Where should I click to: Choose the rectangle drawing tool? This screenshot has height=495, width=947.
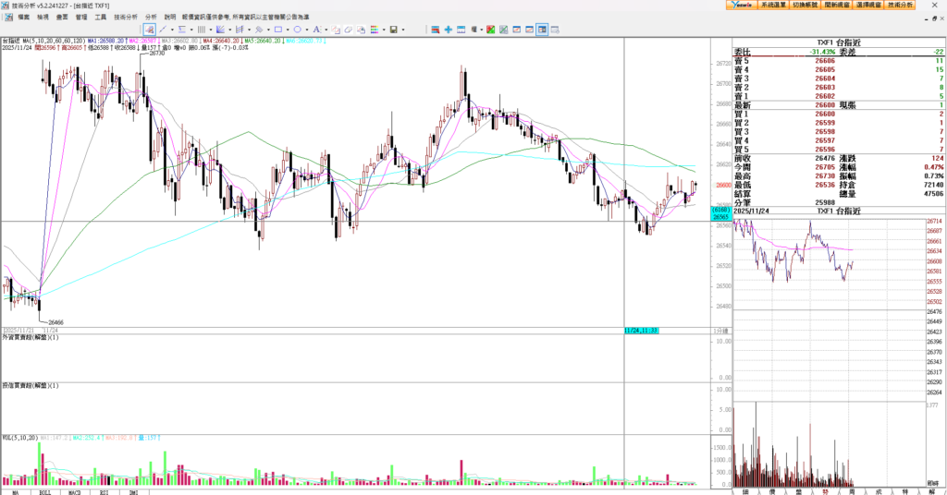click(x=278, y=30)
